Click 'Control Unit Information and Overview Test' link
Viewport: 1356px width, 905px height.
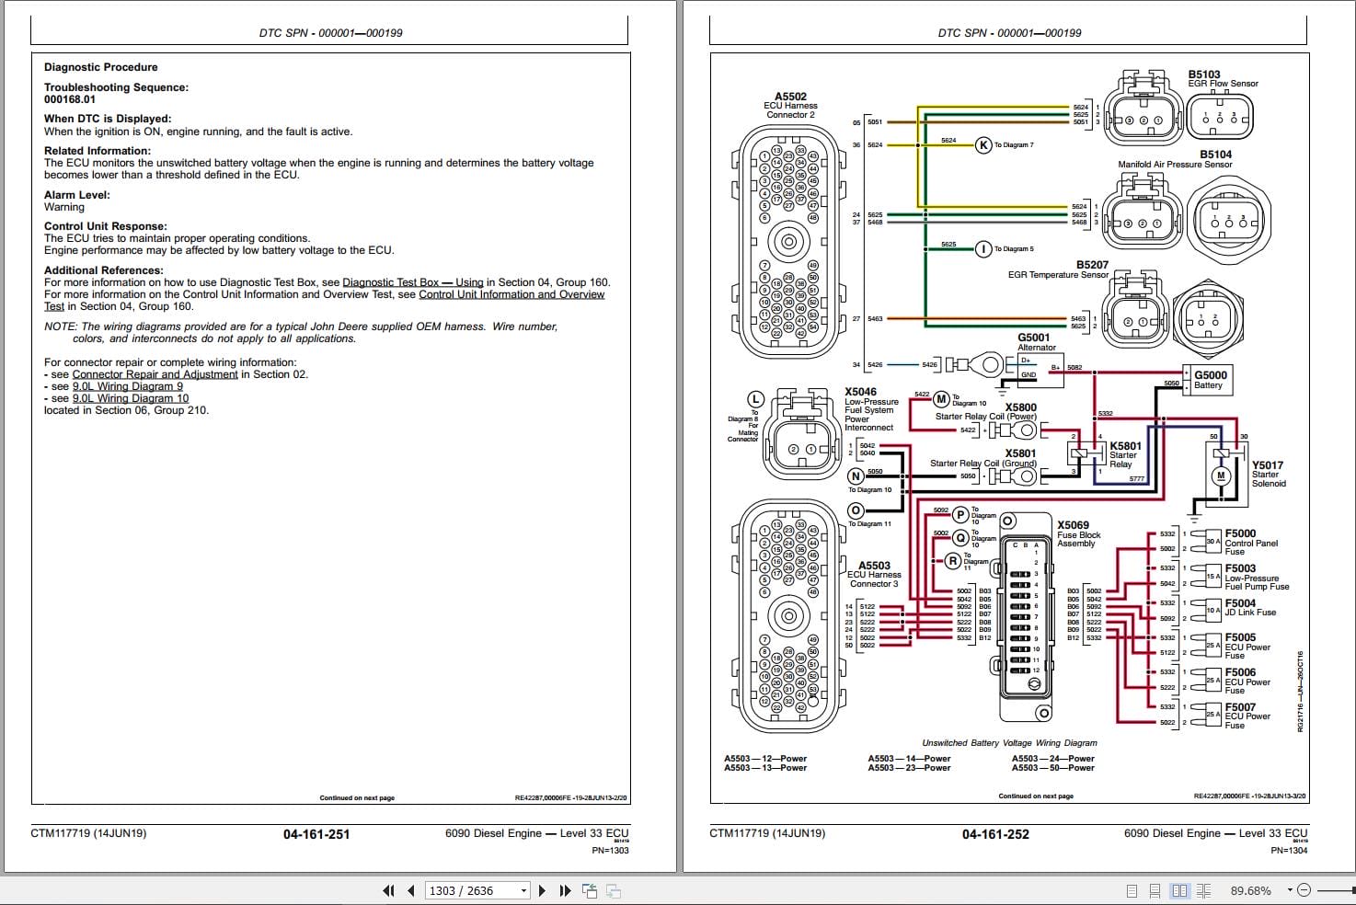511,294
